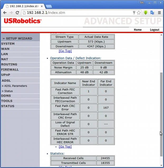Screen dimensions: 164x168
Task: Select the downstream rate 4347 (Kbps.) cell
Action: coord(96,46)
